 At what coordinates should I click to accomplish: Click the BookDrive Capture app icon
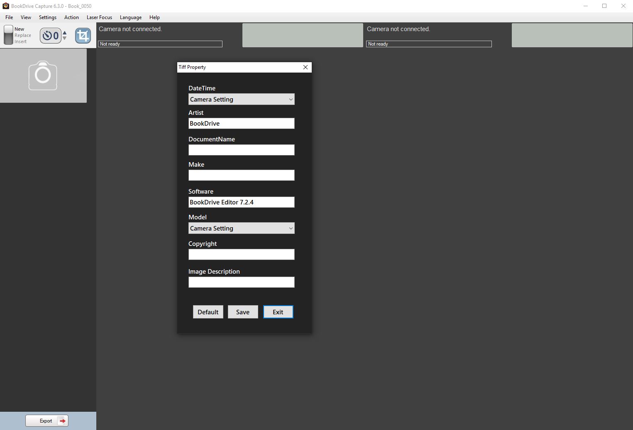click(6, 6)
